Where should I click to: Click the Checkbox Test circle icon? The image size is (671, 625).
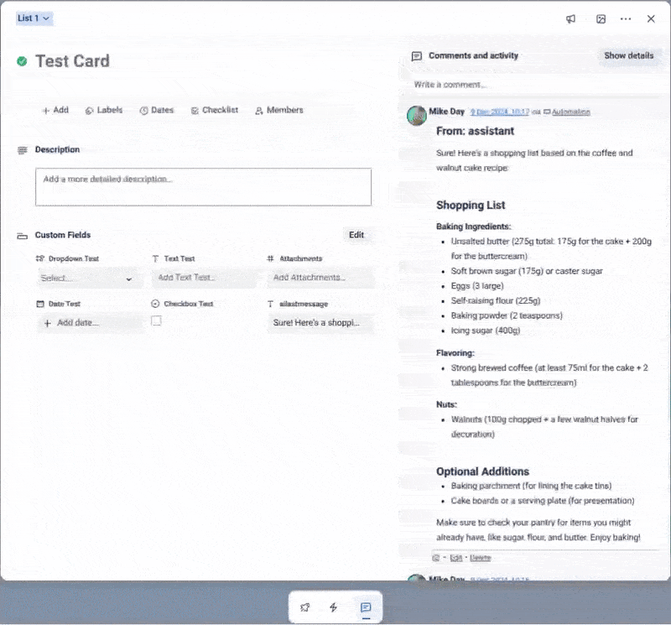[155, 304]
